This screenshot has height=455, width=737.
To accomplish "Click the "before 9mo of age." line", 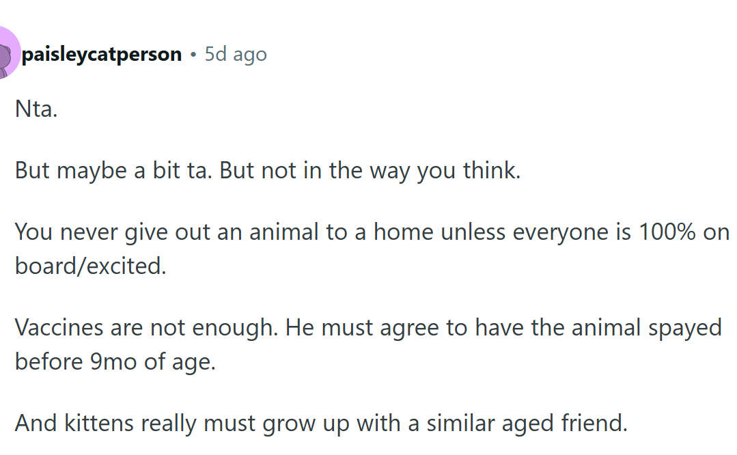I will tap(115, 361).
